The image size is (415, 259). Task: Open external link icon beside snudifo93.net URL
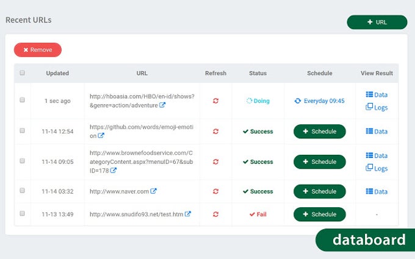point(188,215)
